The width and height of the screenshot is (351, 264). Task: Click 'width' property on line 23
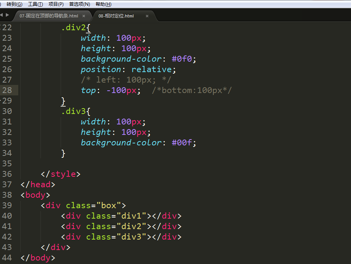(93, 38)
